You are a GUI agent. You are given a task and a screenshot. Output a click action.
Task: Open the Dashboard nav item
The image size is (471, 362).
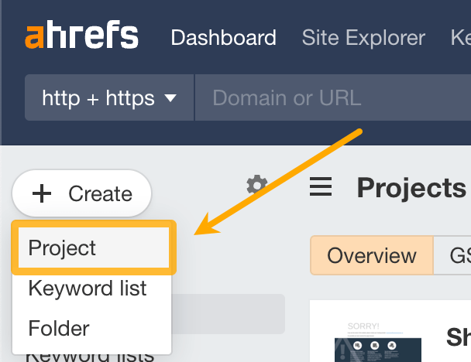[x=223, y=38]
